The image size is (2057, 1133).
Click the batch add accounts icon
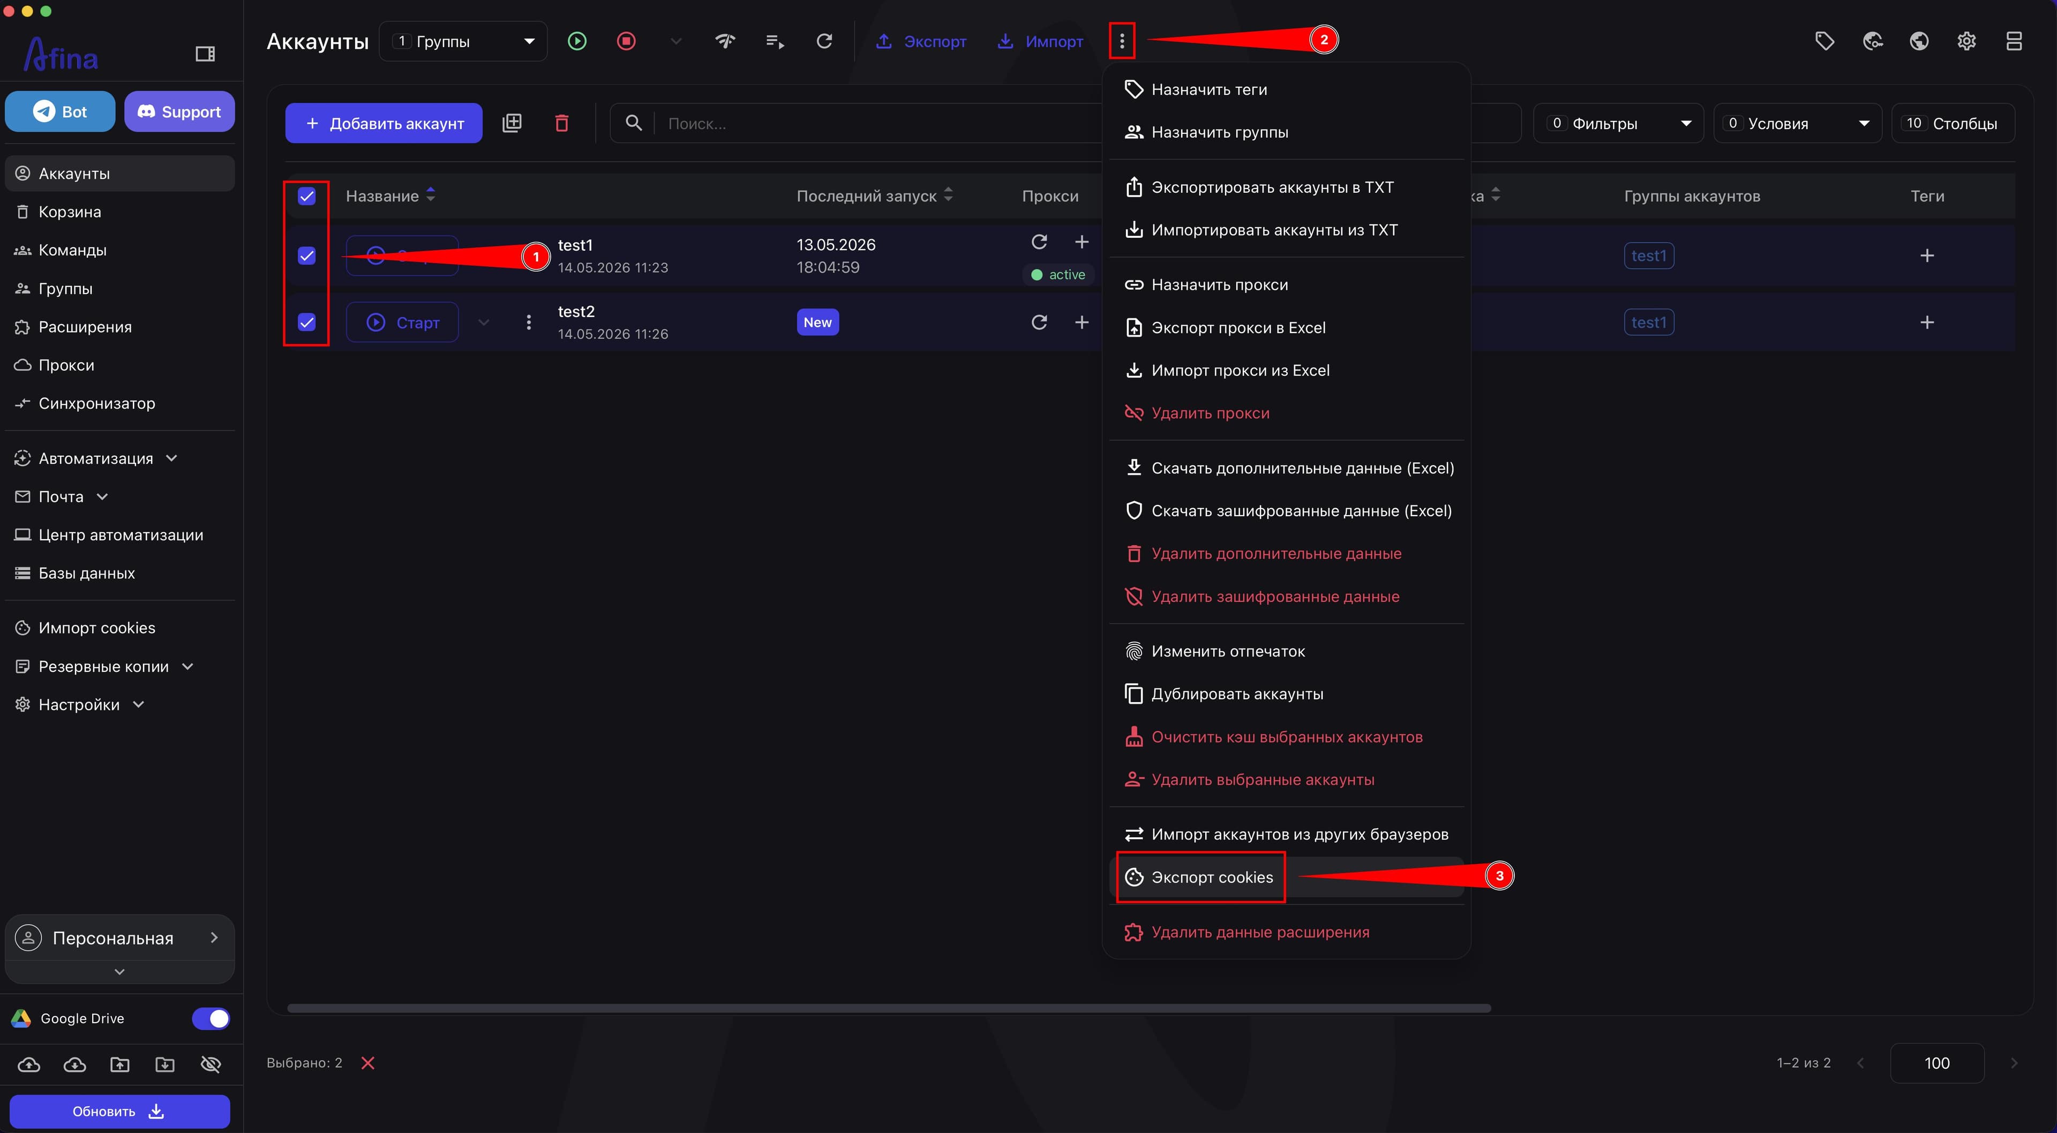point(512,123)
